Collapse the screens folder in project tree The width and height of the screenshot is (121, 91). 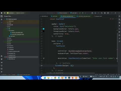click(x=8, y=31)
